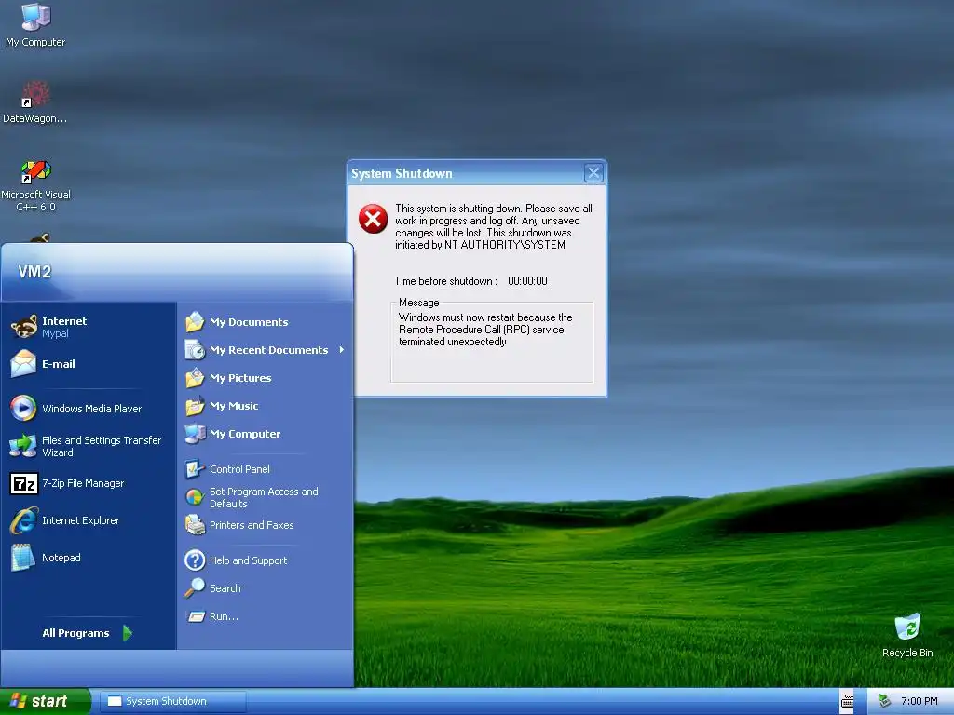Choose 7-Zip File Manager entry
Image resolution: width=954 pixels, height=715 pixels.
point(89,483)
